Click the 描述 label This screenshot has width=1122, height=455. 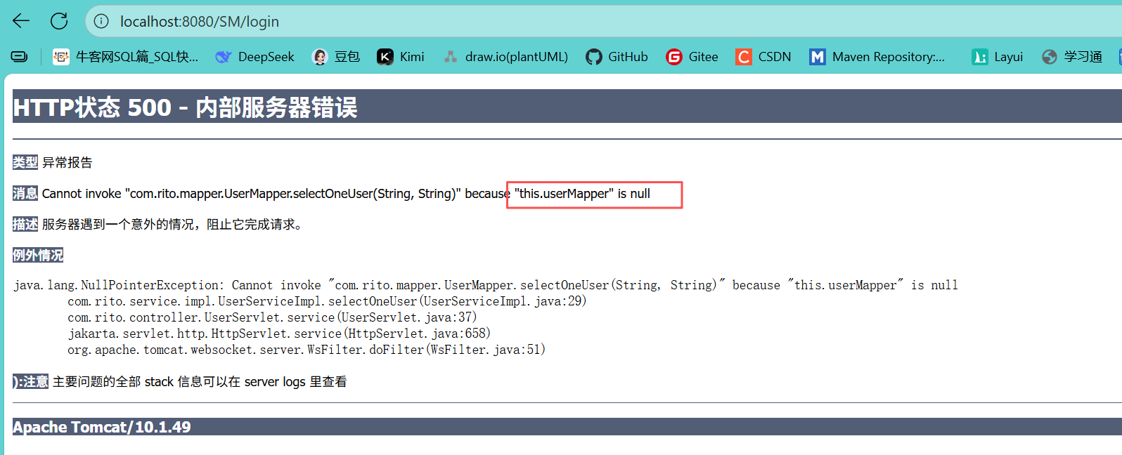[x=25, y=224]
